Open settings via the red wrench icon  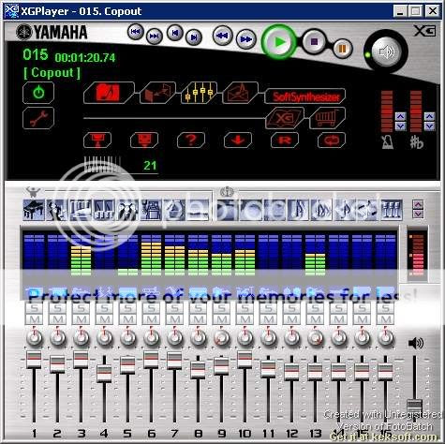coord(38,118)
